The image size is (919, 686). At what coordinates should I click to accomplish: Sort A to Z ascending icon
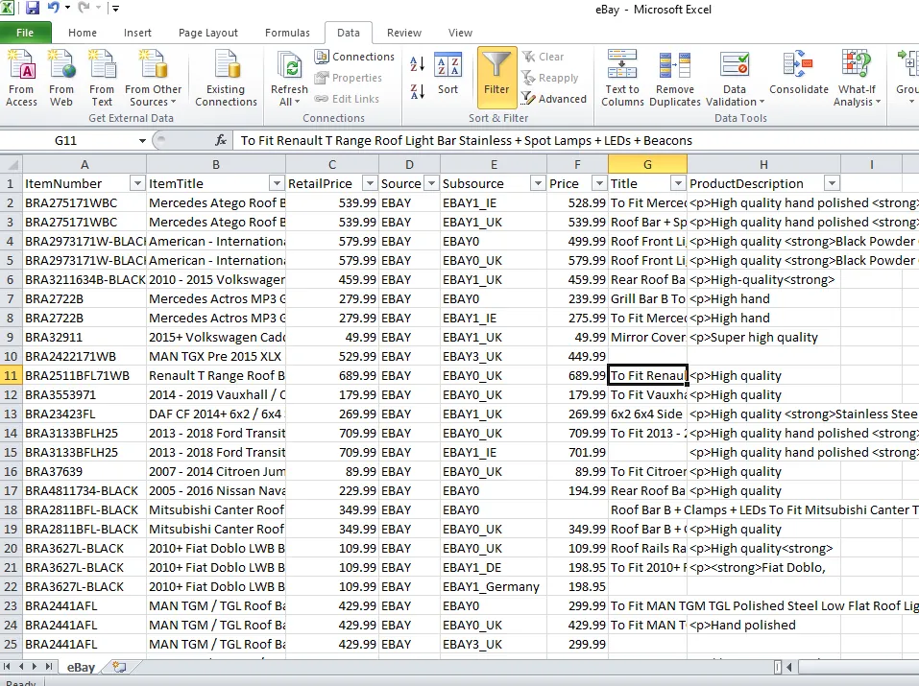pos(417,64)
